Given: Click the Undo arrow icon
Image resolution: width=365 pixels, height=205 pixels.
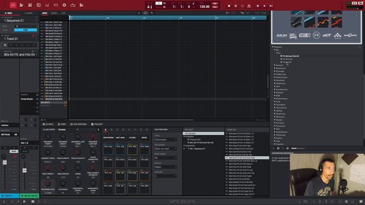Looking at the screenshot, I should (242, 13).
